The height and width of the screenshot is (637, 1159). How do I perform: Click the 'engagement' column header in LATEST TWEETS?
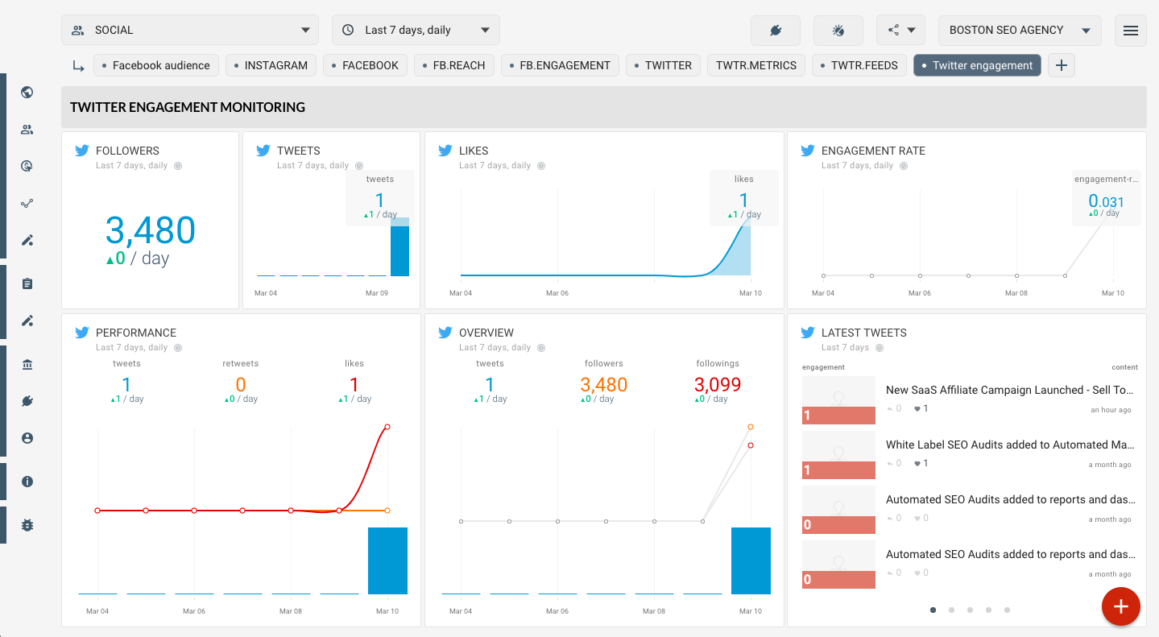pyautogui.click(x=823, y=367)
